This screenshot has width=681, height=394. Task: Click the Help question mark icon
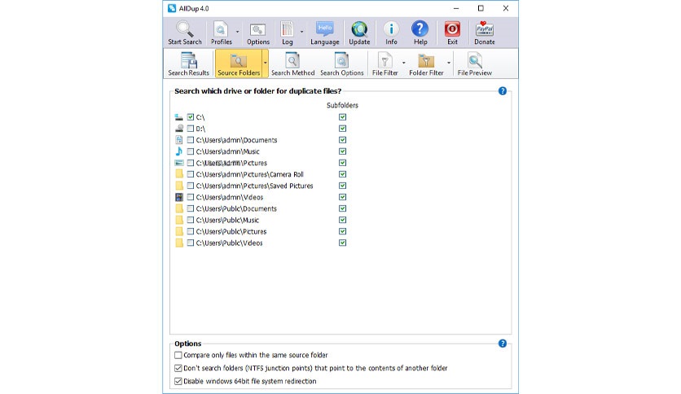point(420,30)
